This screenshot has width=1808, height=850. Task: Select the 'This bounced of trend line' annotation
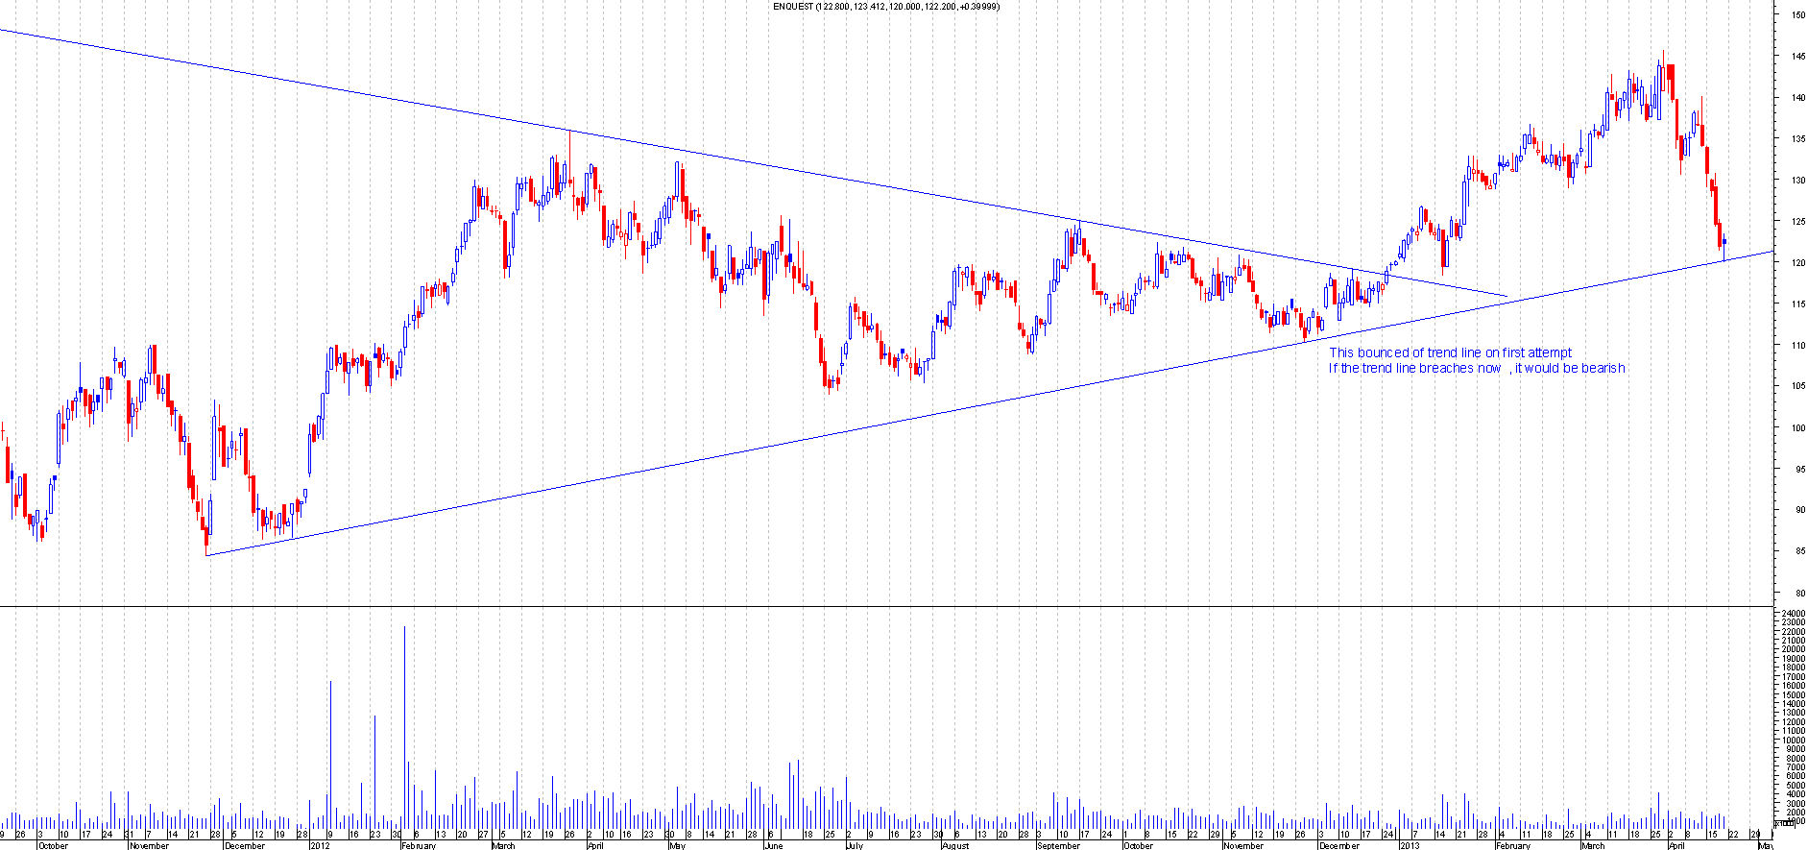(1450, 352)
